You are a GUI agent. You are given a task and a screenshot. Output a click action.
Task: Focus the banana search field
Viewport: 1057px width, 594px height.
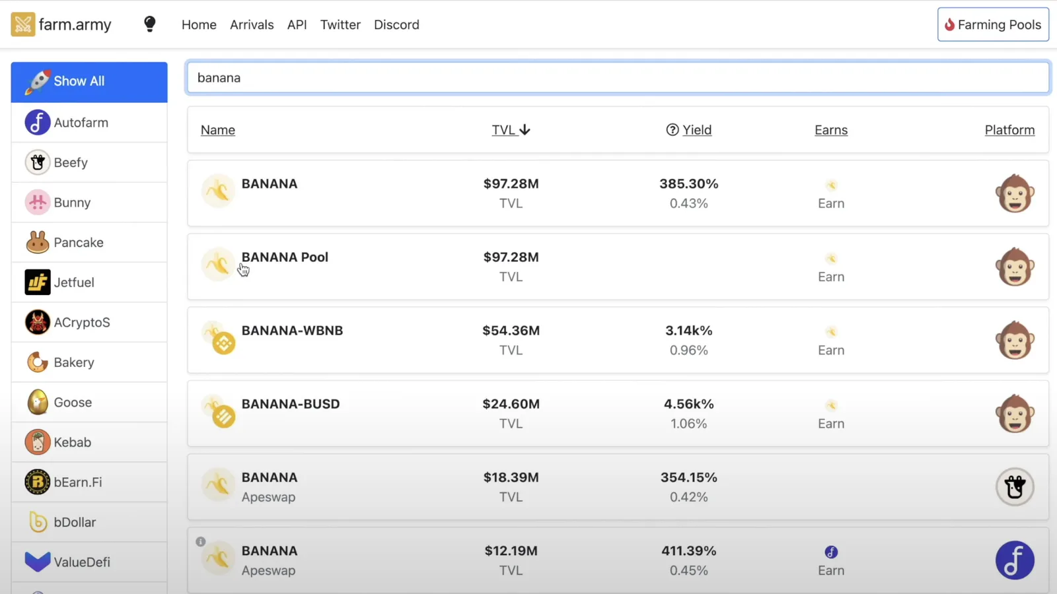click(x=618, y=78)
